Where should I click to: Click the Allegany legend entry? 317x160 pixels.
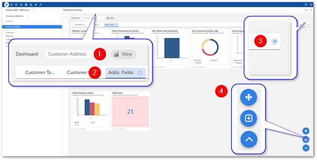click(x=238, y=63)
